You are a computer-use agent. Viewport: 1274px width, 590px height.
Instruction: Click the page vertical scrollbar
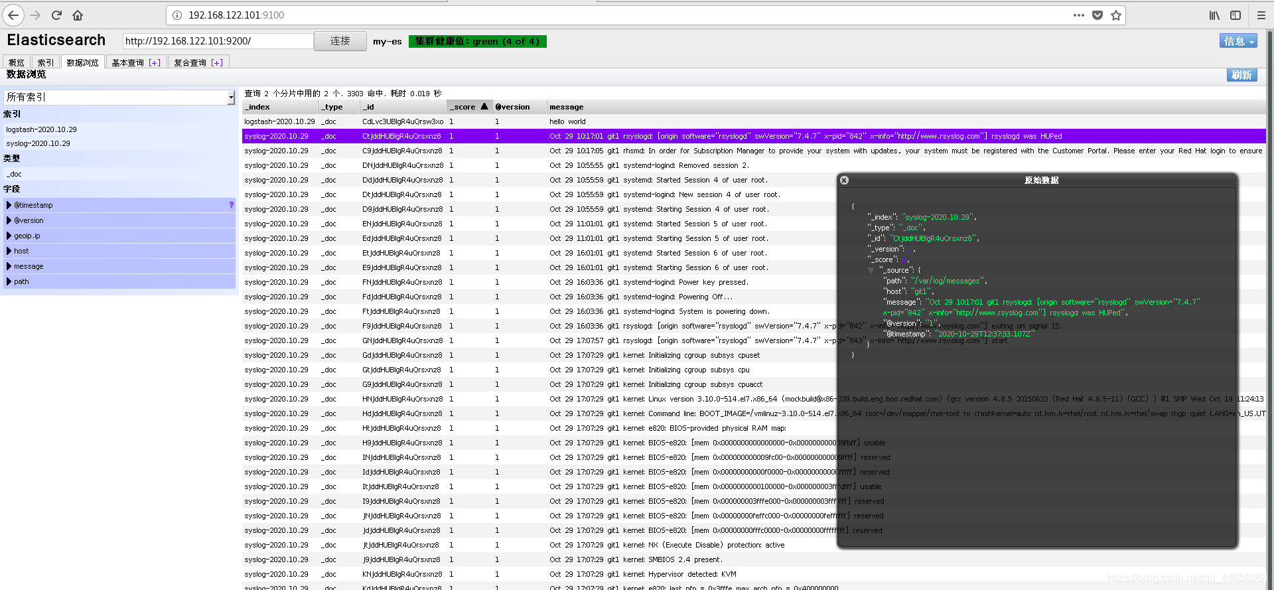pos(1270,309)
